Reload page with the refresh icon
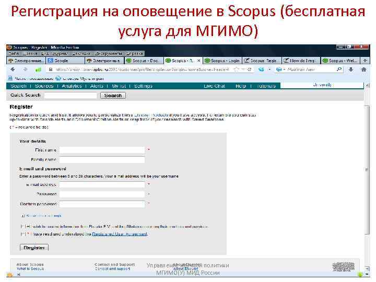The height and width of the screenshot is (282, 376). tap(250, 69)
